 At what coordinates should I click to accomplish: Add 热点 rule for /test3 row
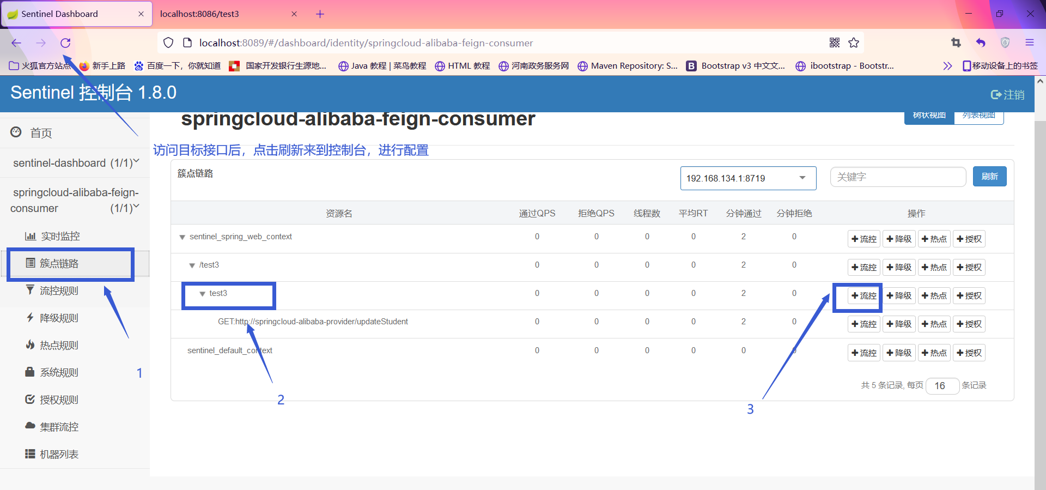(934, 267)
